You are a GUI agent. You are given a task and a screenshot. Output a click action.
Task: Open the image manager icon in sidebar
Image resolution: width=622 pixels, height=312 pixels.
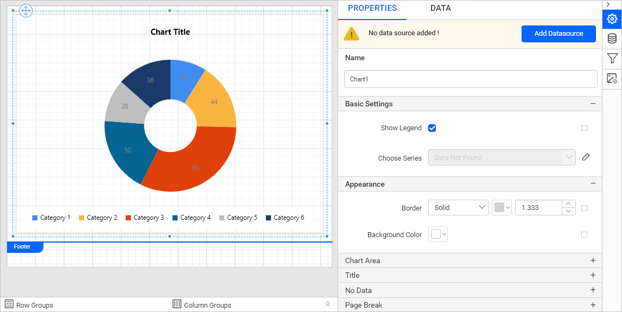[x=612, y=79]
